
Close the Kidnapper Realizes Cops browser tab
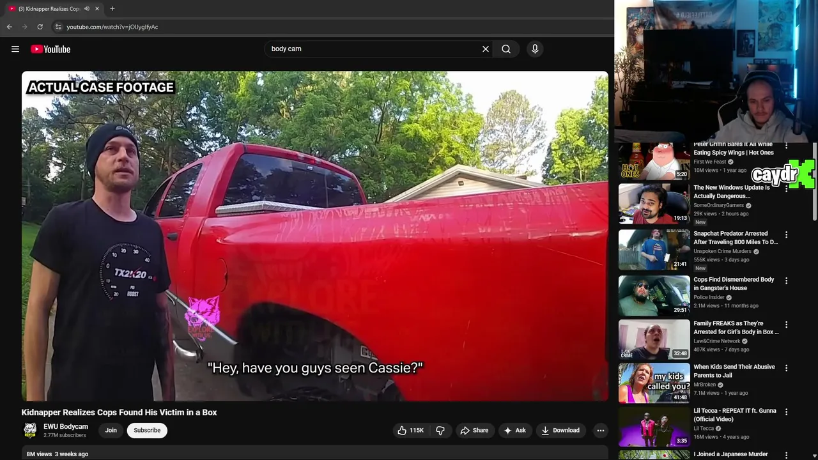pyautogui.click(x=97, y=9)
